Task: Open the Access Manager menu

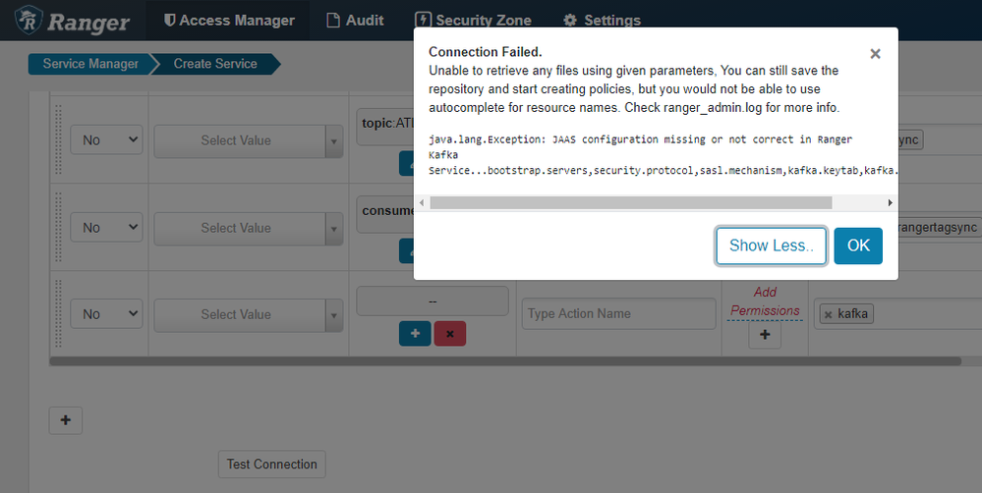Action: [x=229, y=21]
